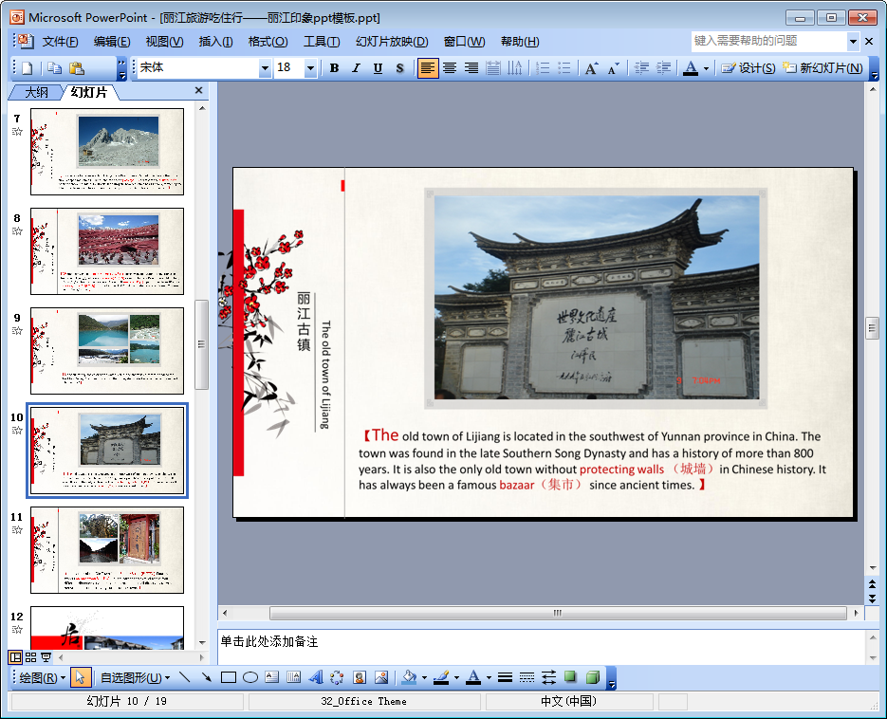
Task: Click the Insert WordArt icon
Action: 316,677
